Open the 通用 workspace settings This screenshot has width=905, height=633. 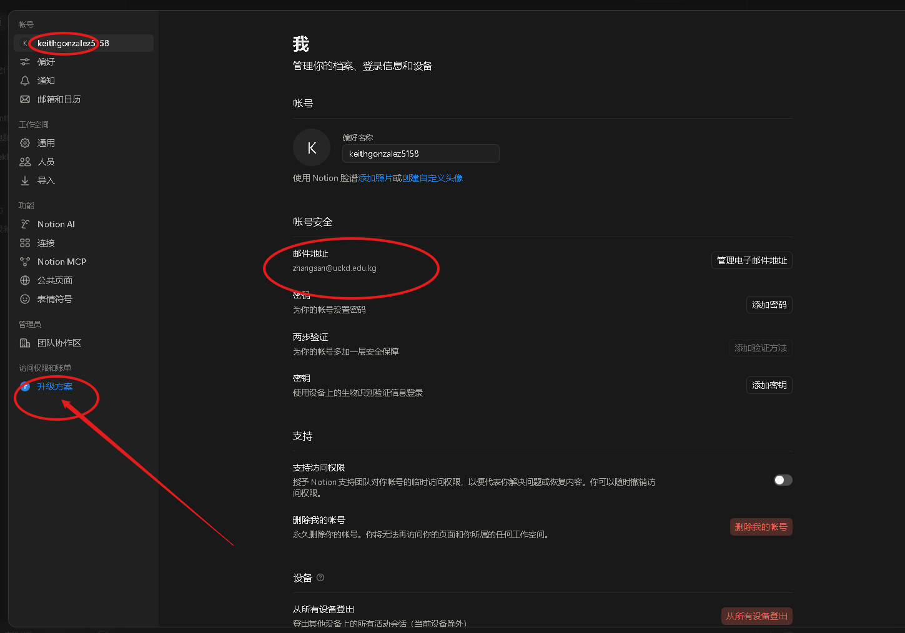[x=84, y=143]
